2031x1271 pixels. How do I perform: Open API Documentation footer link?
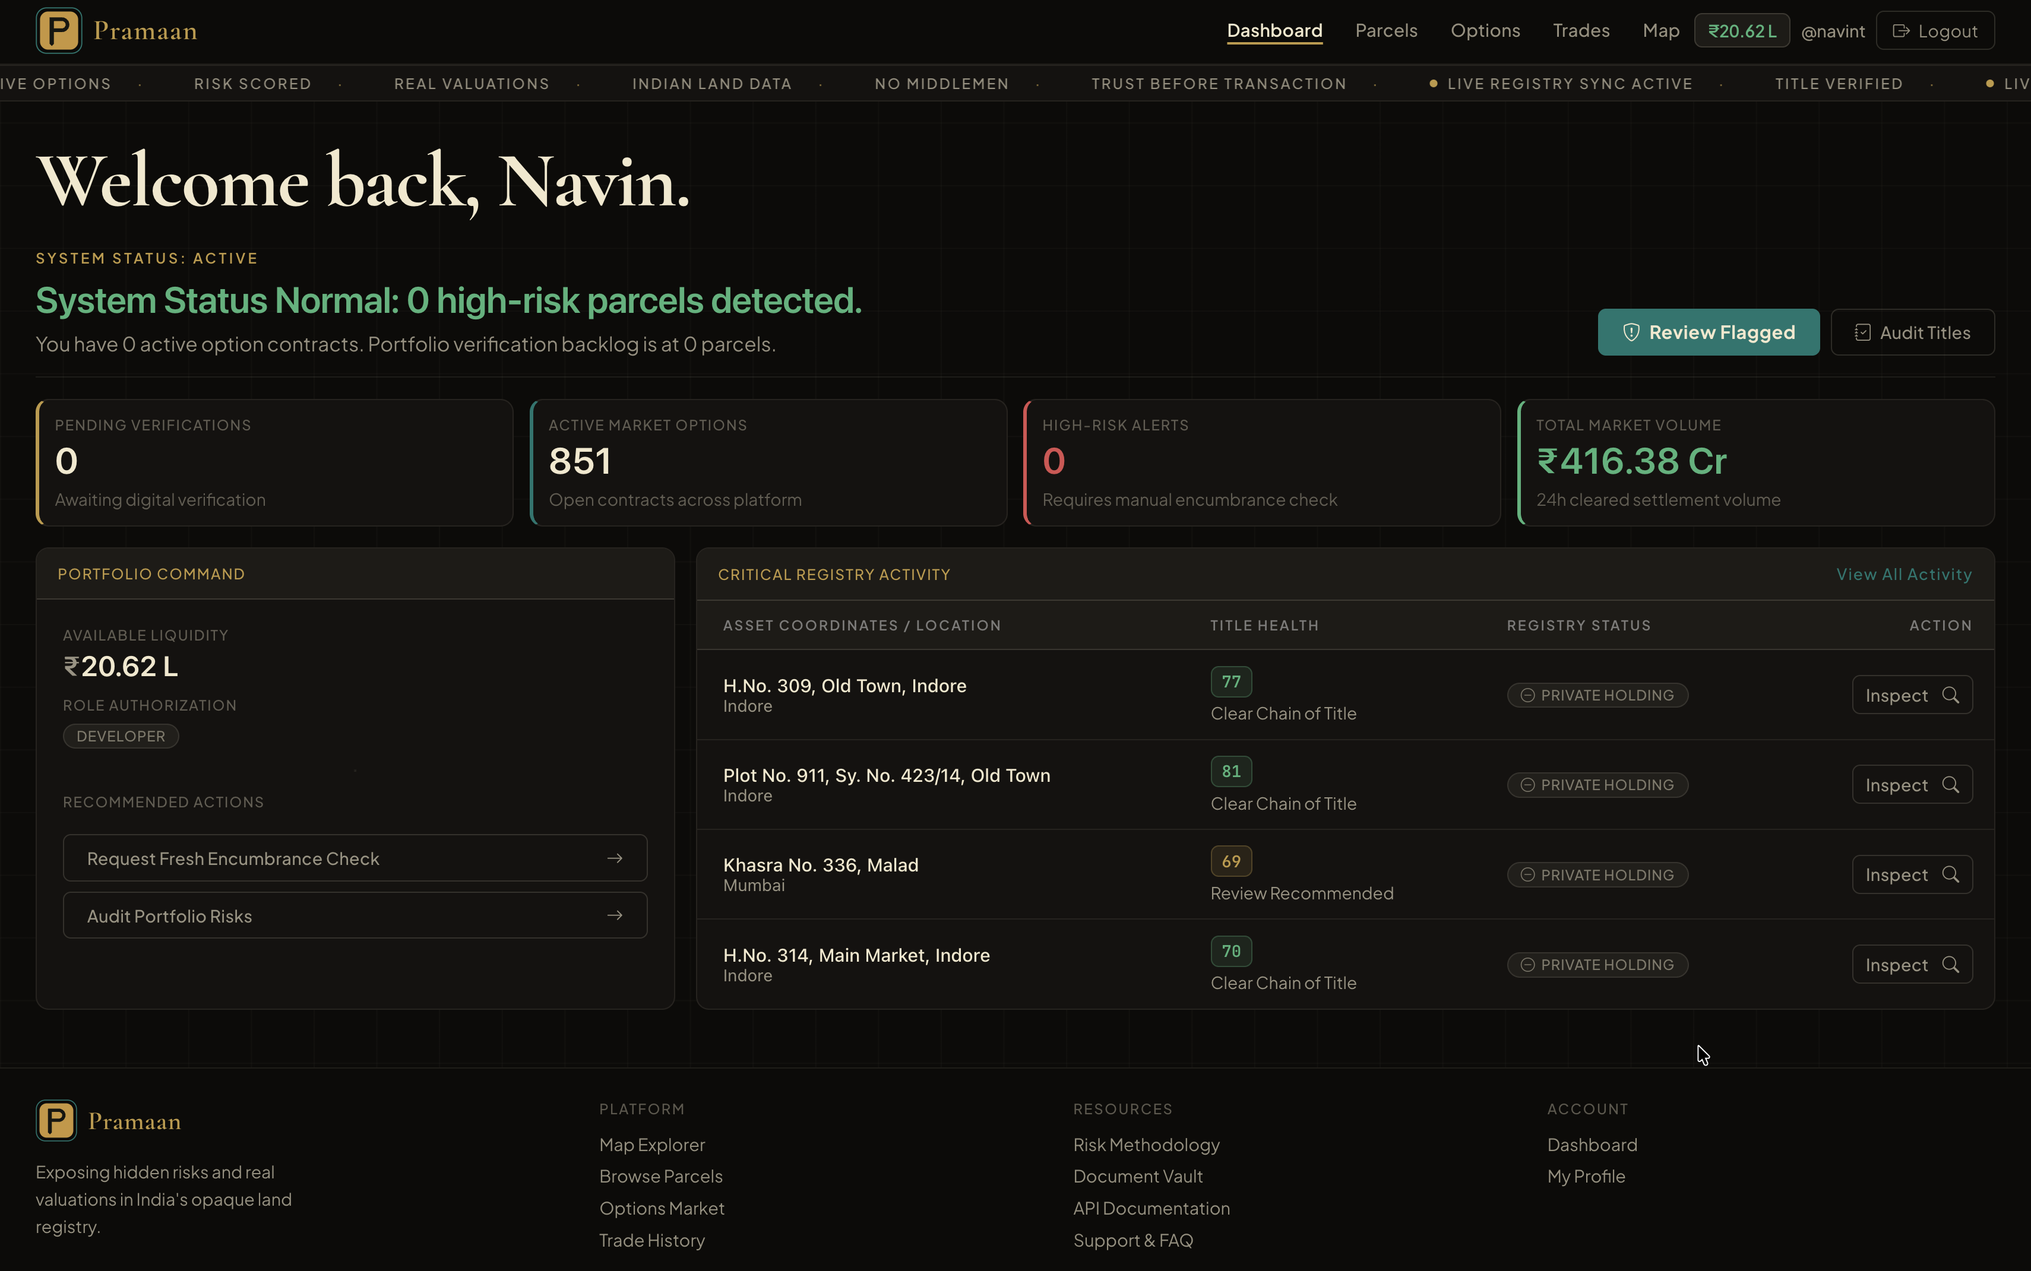(1151, 1208)
